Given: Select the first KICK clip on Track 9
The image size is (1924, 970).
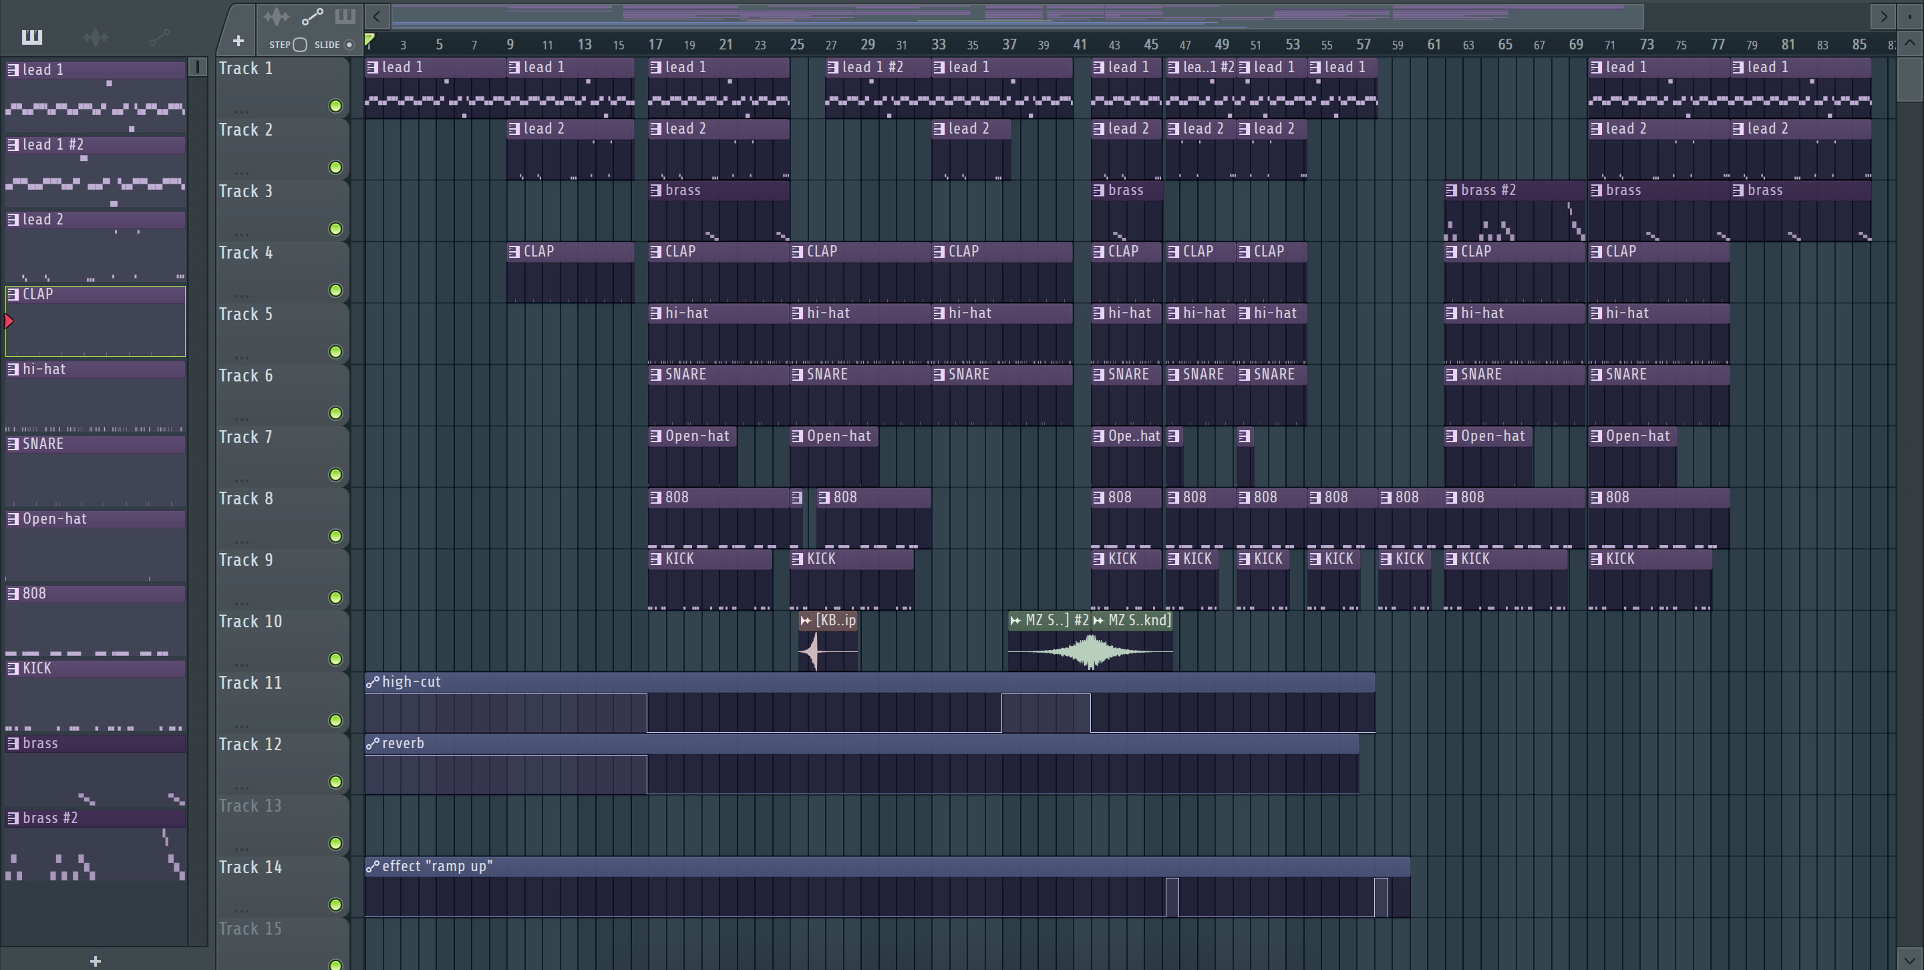Looking at the screenshot, I should point(709,579).
